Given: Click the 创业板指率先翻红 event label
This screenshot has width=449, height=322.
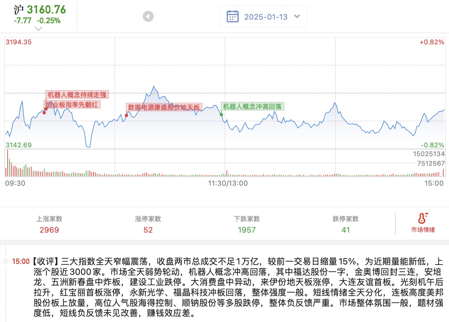Looking at the screenshot, I should pos(72,104).
